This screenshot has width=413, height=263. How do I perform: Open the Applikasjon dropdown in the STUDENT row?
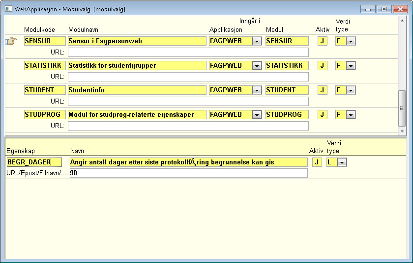coord(257,90)
